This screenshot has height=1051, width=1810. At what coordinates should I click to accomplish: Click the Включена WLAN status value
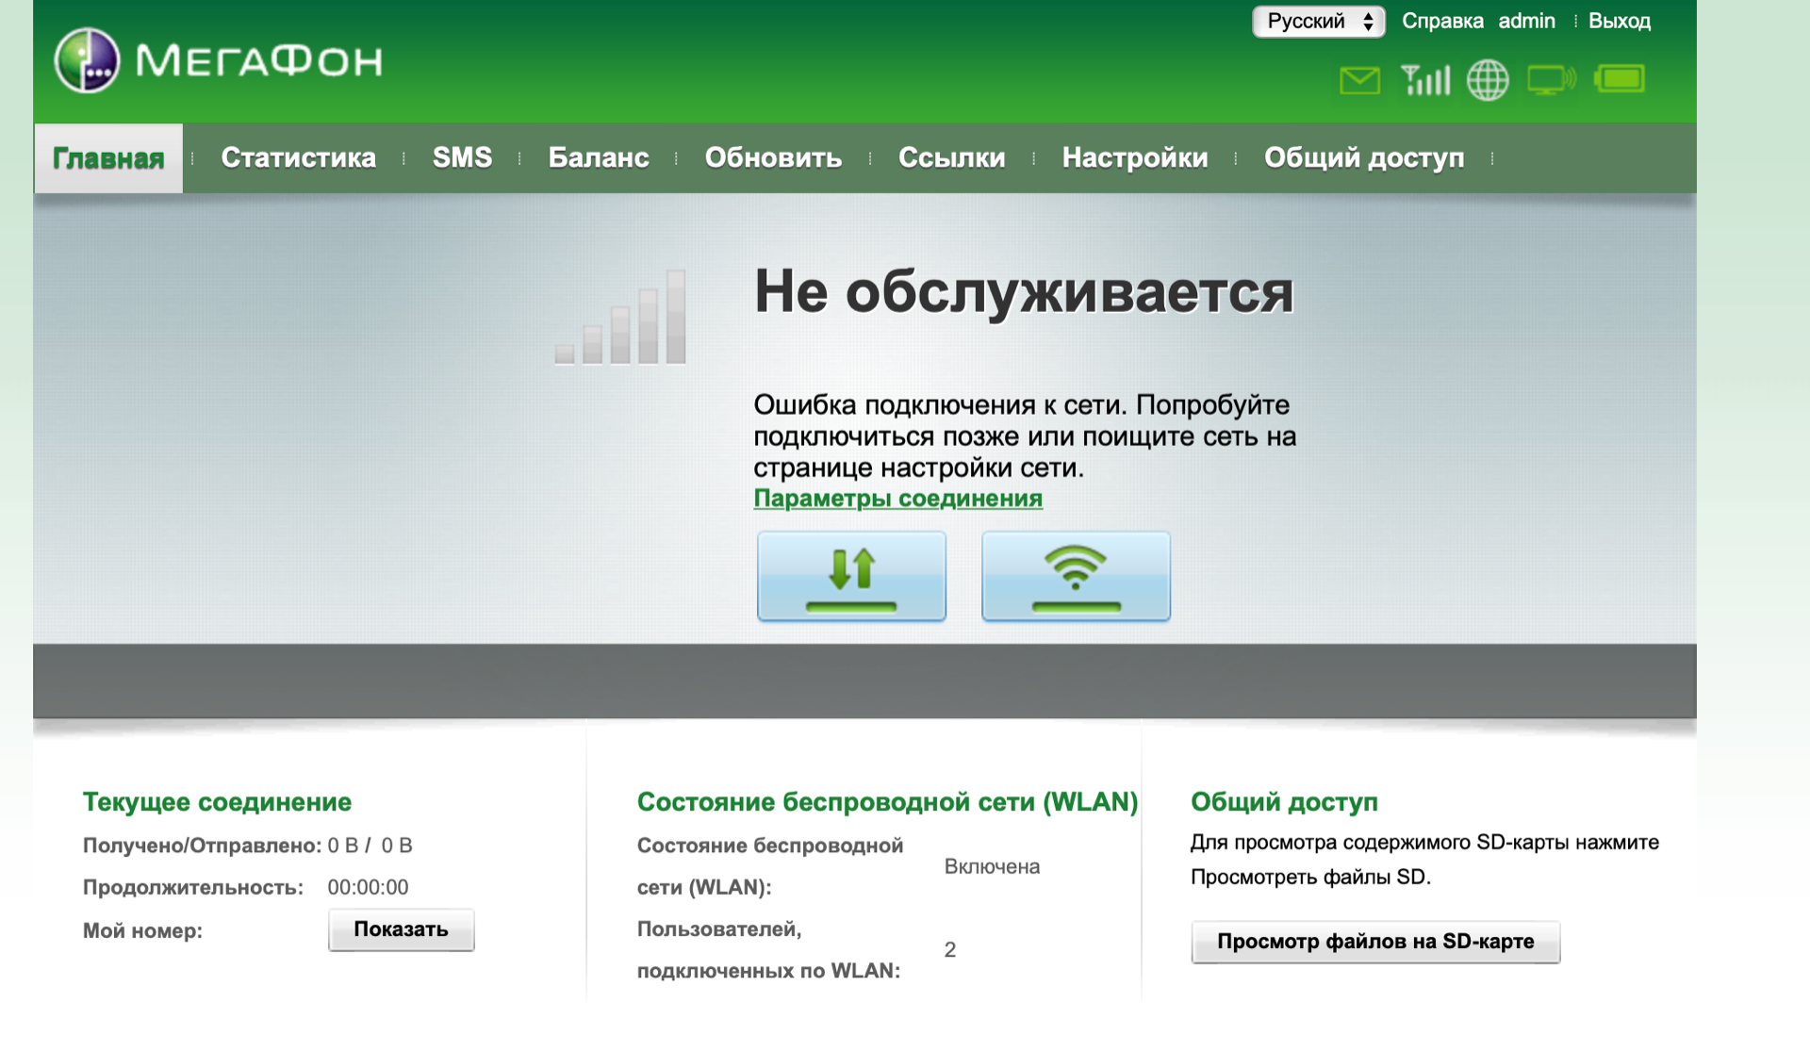click(x=992, y=866)
